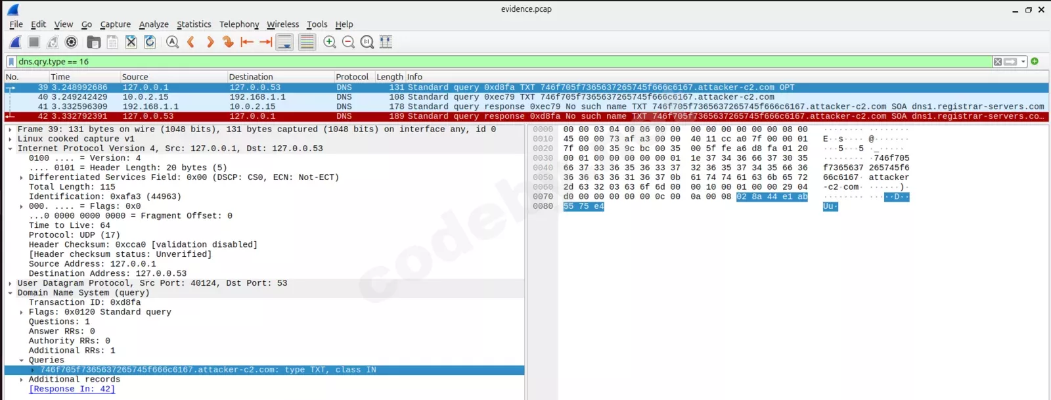
Task: Expand Linux cooked capture v1 node
Action: [11, 139]
